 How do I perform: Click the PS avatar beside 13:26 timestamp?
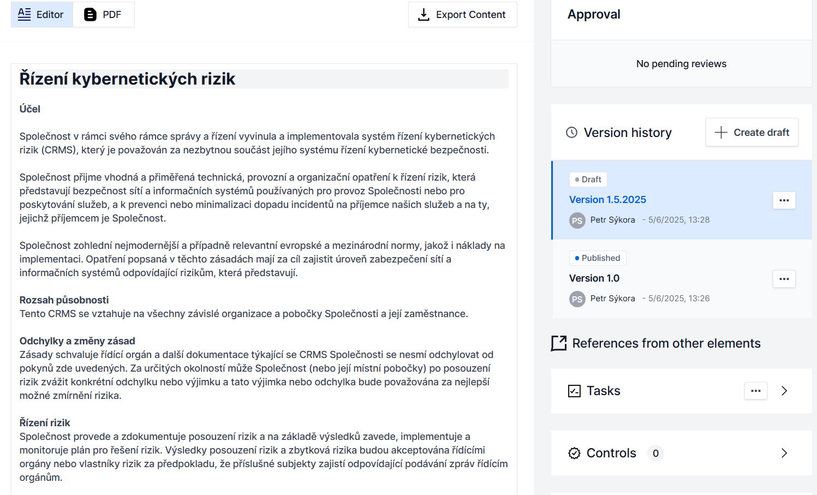click(x=577, y=299)
